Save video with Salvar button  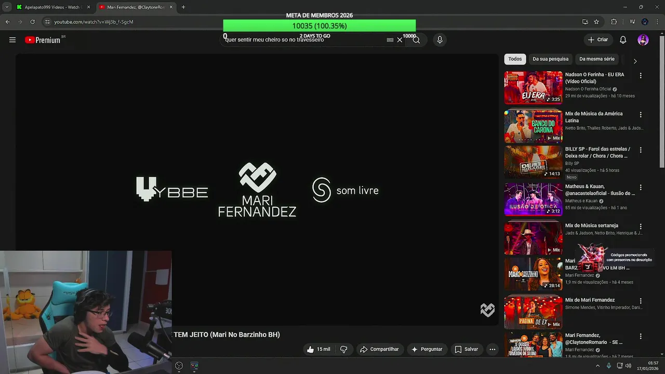pos(466,350)
